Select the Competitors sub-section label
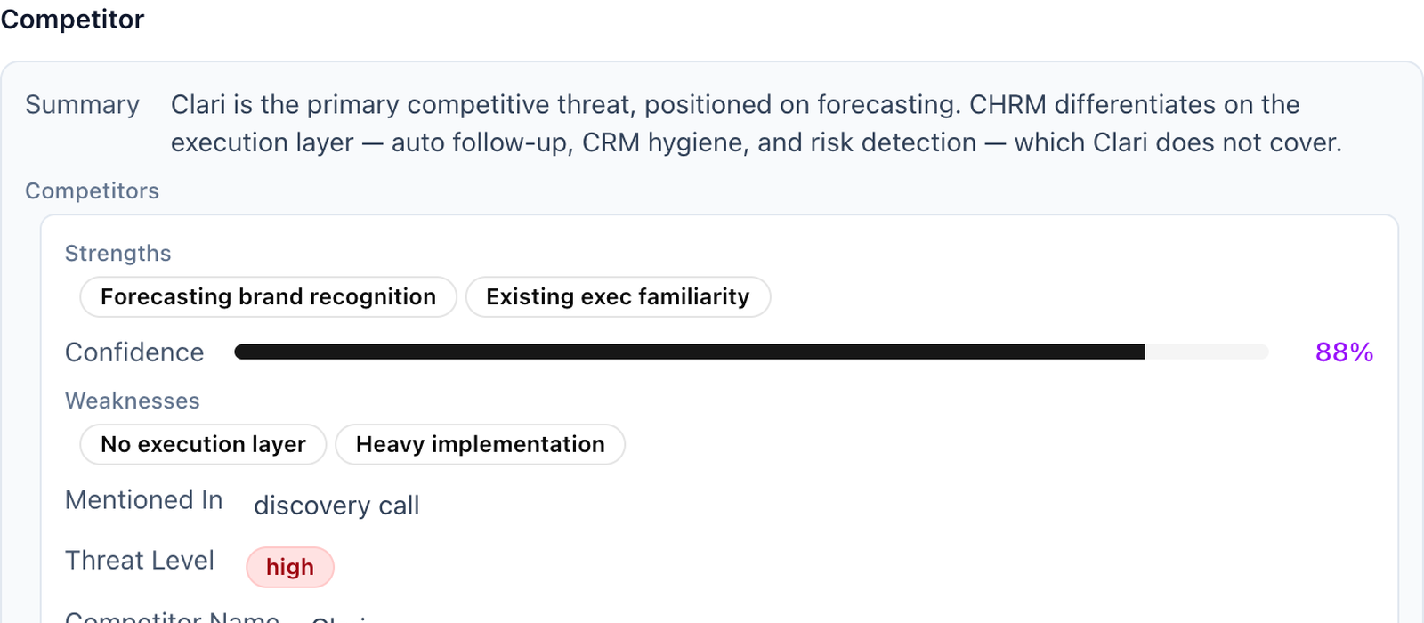Screen dimensions: 1424x623 coord(92,190)
